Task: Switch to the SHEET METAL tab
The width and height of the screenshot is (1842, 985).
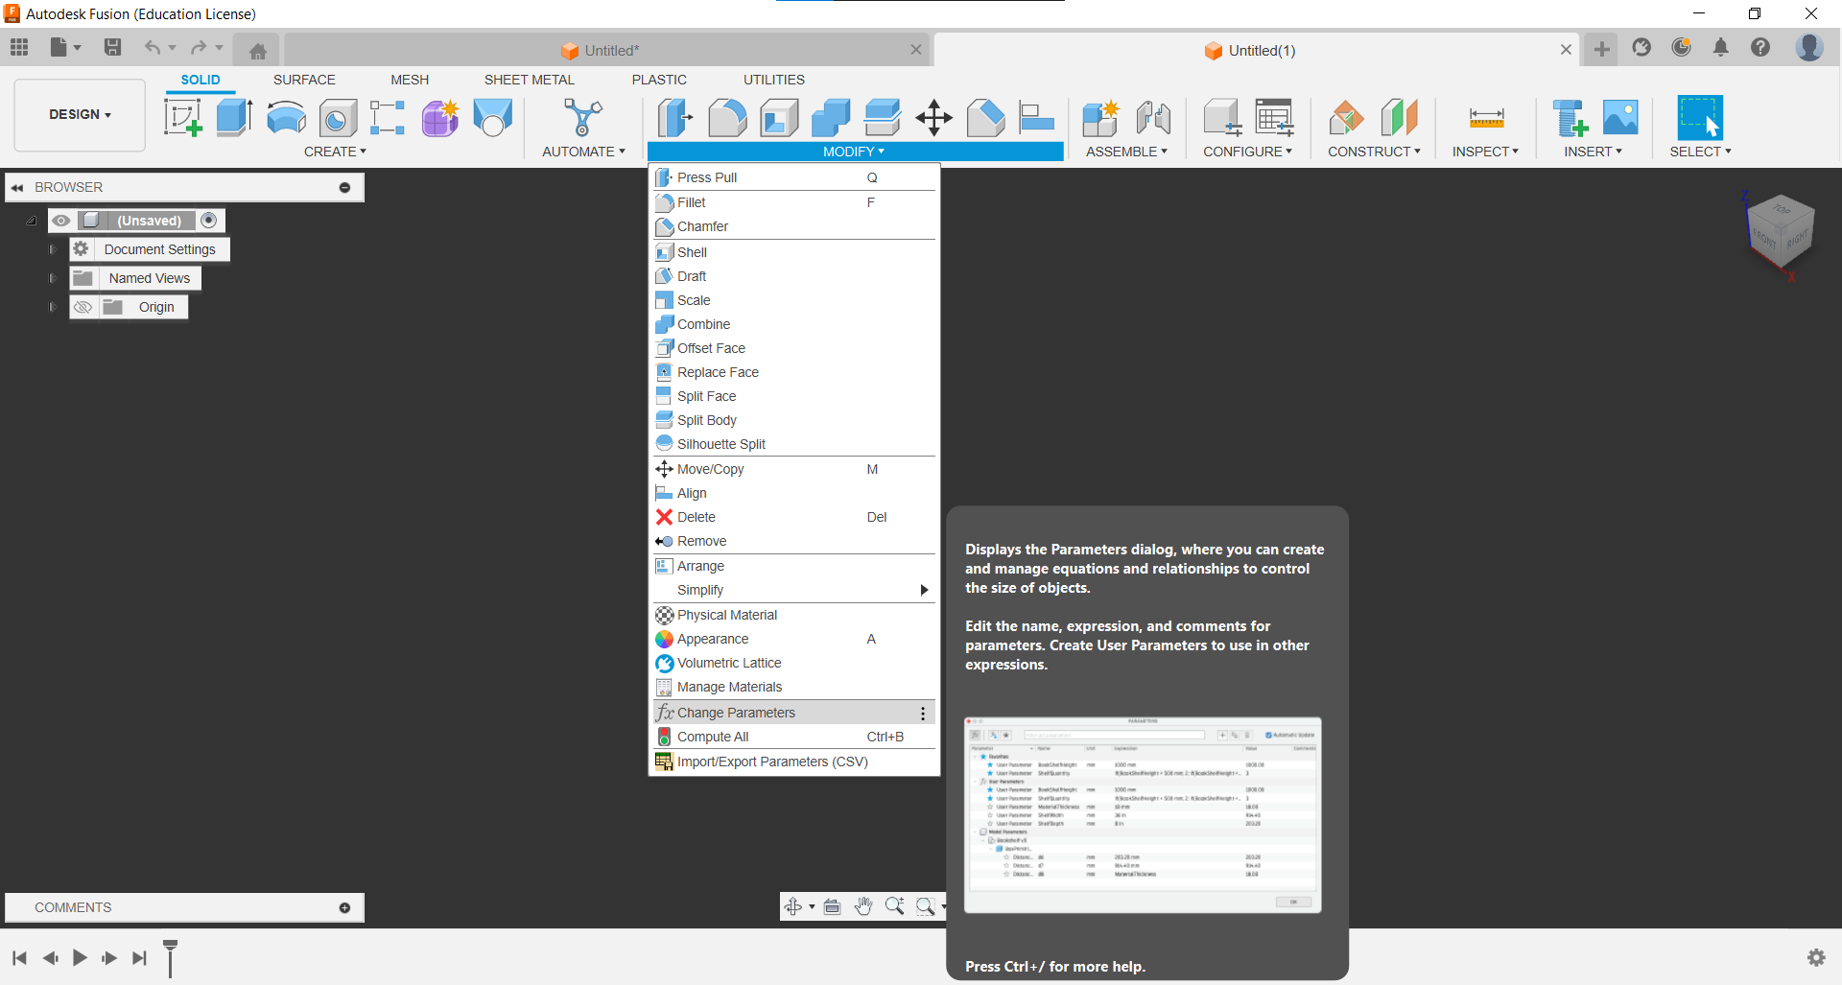Action: [x=529, y=80]
